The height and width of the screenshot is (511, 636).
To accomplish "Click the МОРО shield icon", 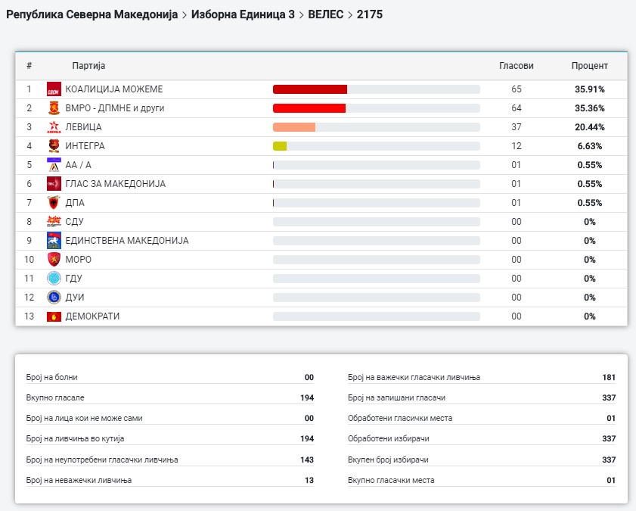I will click(53, 260).
